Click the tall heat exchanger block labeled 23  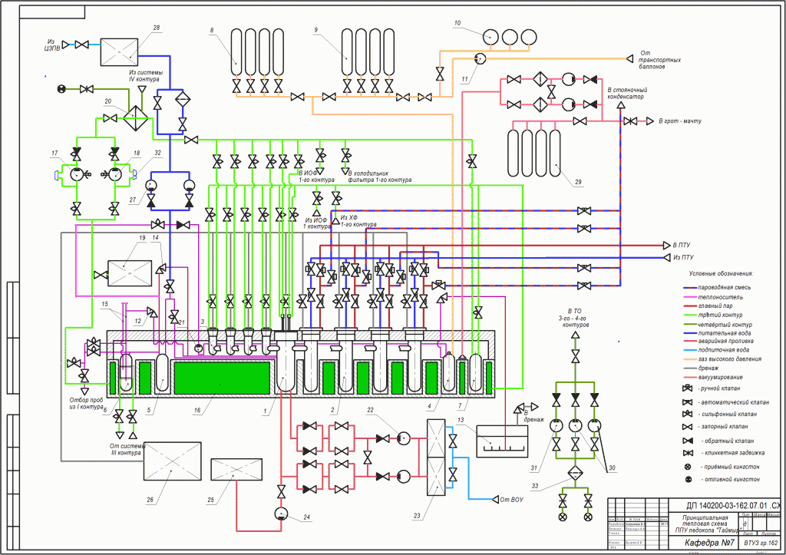[x=436, y=458]
